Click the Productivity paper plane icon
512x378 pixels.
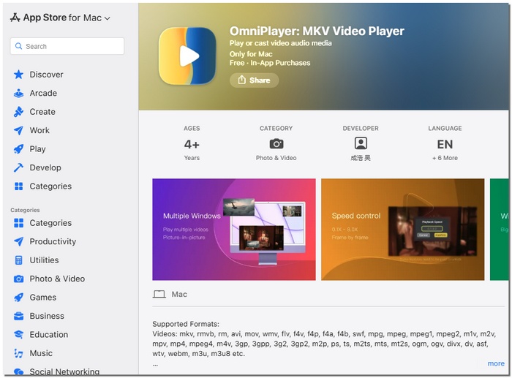pyautogui.click(x=18, y=241)
